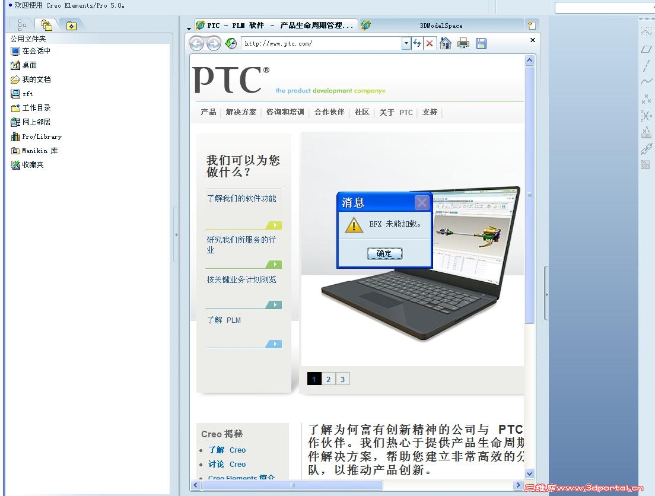This screenshot has width=655, height=496.
Task: Click the vertical scrollbar down arrow
Action: click(x=529, y=474)
